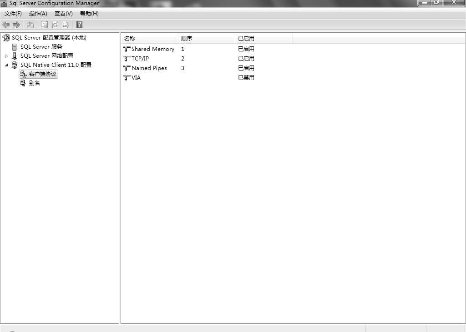Sort by the 顺序 column header

[x=206, y=39]
